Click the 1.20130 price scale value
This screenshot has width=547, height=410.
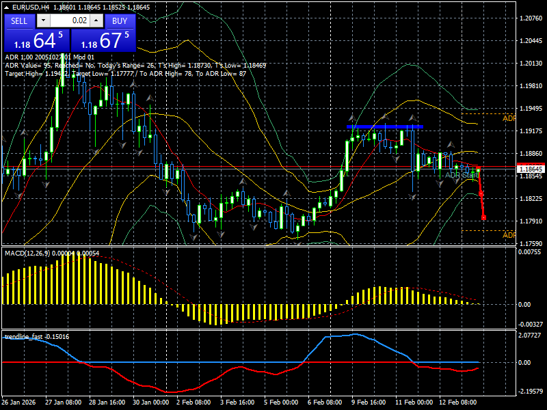pos(531,64)
